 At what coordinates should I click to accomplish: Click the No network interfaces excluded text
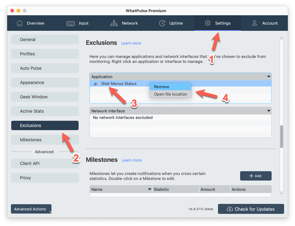pos(123,117)
